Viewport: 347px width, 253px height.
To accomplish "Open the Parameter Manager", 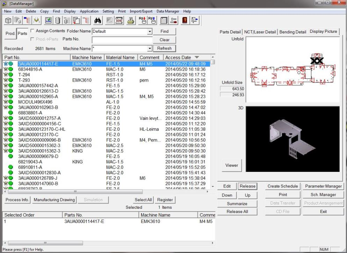I will point(323,186).
